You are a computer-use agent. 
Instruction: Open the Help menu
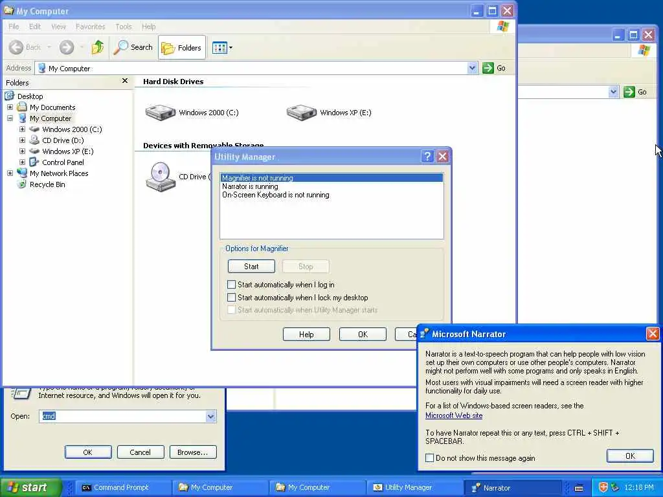tap(148, 27)
